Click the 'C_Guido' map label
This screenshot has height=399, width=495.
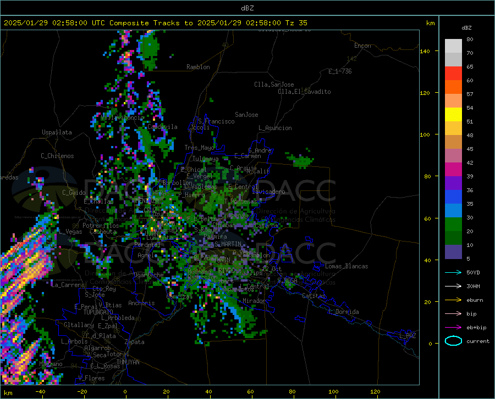pyautogui.click(x=74, y=193)
